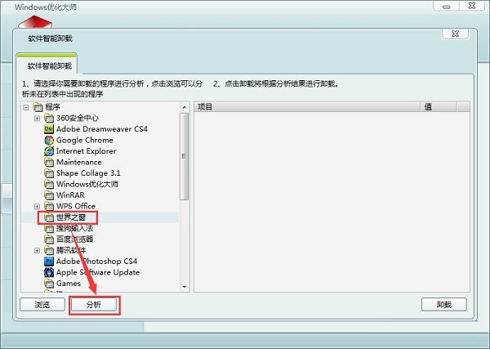Click the 搜狗输入法 folder icon
Viewport: 490px width, 349px height.
(x=49, y=228)
